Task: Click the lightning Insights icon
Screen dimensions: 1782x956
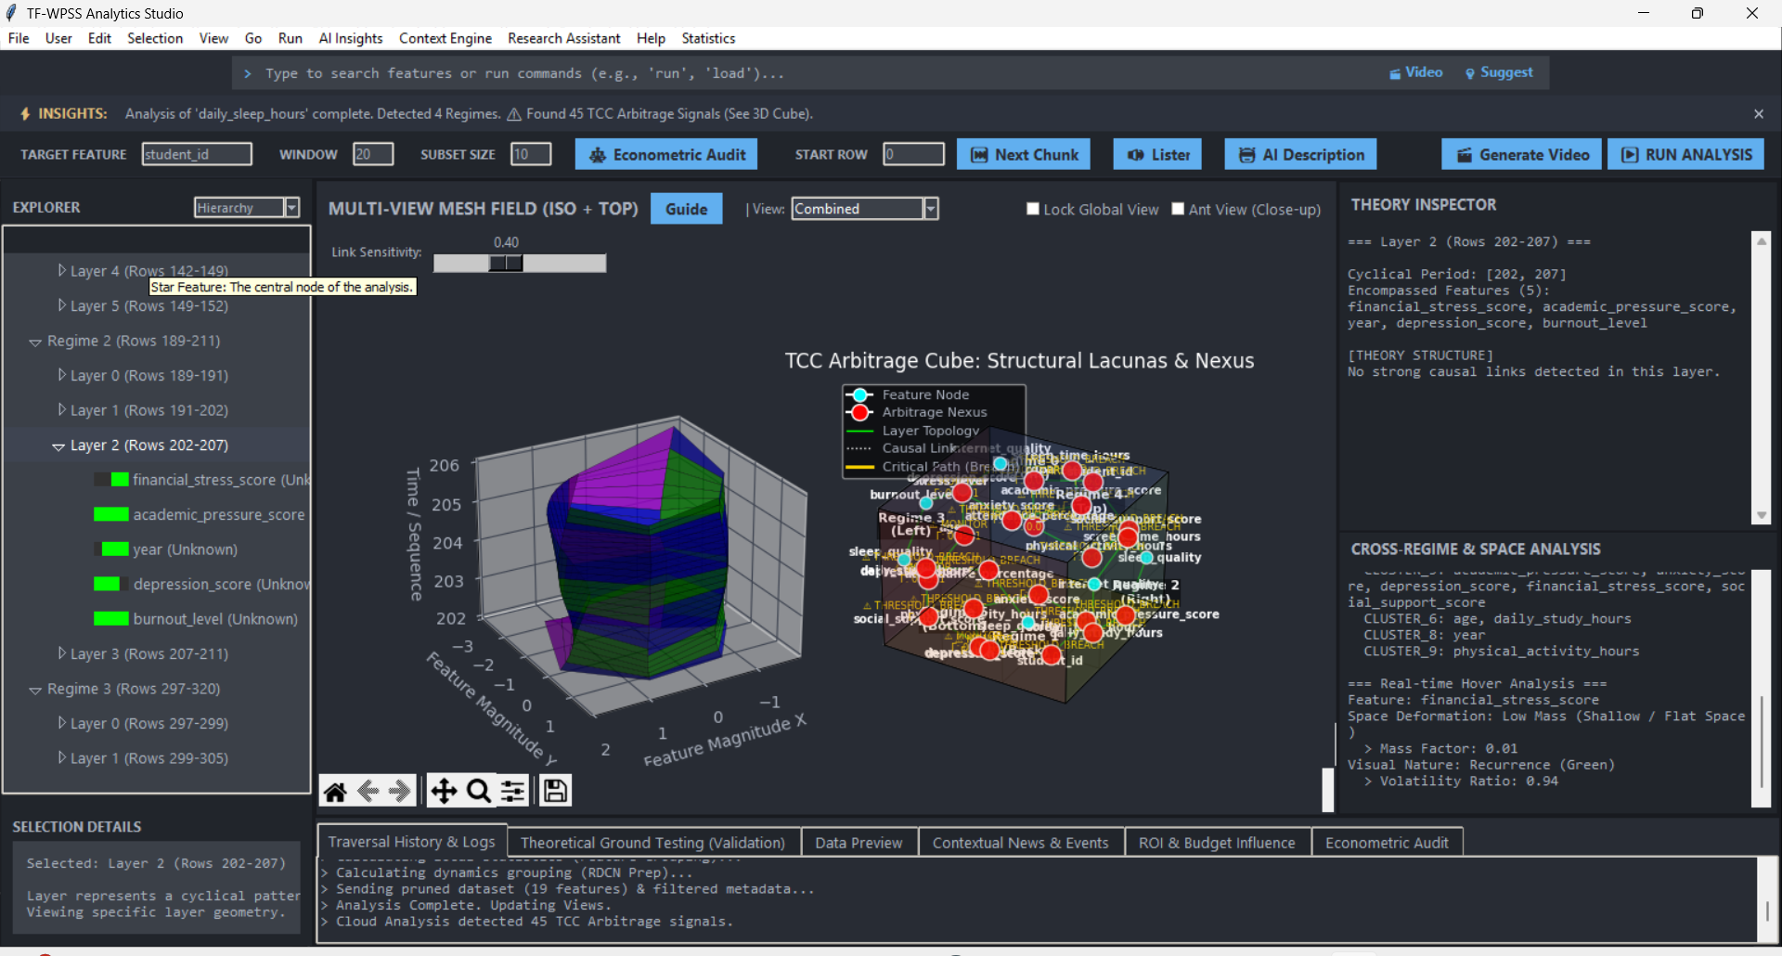Action: (x=25, y=113)
